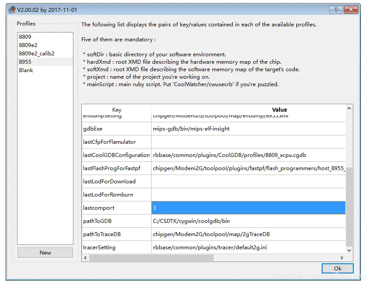Select the pathToTraceDB key cell
374x284 pixels.
click(116, 234)
